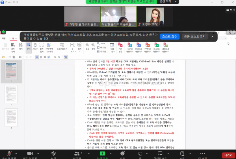Click Convert to DOCX (DOCX로 변환하기)
The image size is (236, 159).
click(x=138, y=47)
